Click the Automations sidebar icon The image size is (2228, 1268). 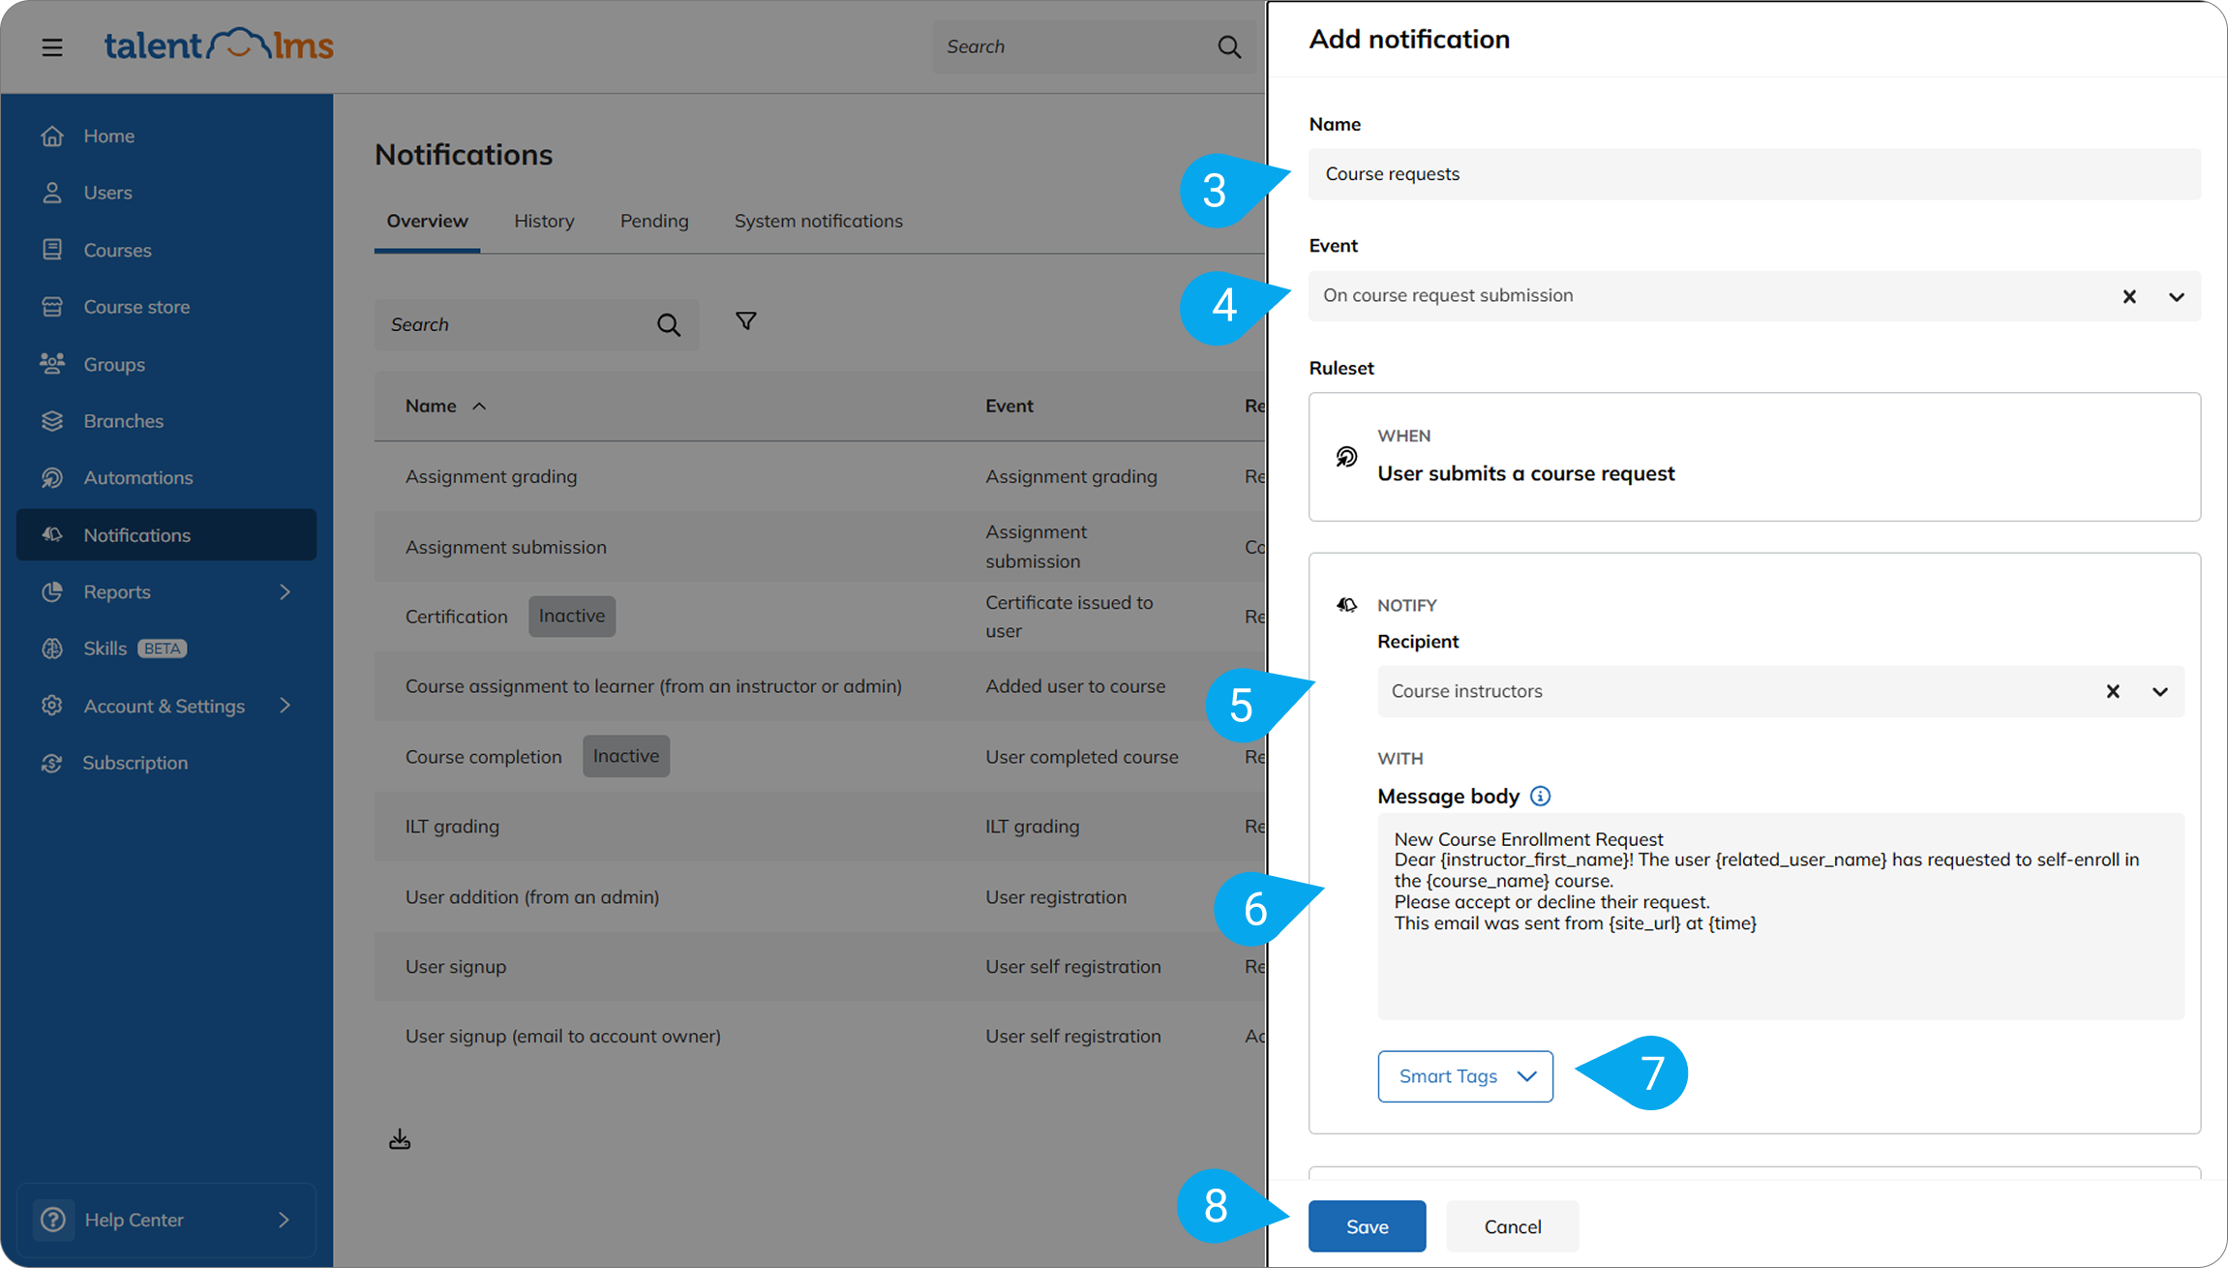[x=52, y=477]
